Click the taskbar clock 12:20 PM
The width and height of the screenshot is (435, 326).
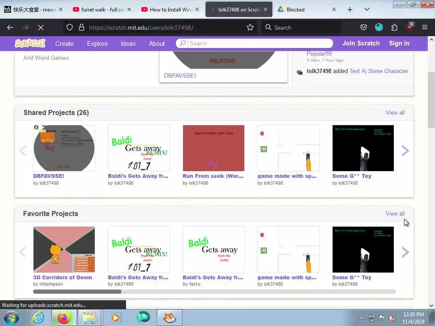click(x=413, y=318)
